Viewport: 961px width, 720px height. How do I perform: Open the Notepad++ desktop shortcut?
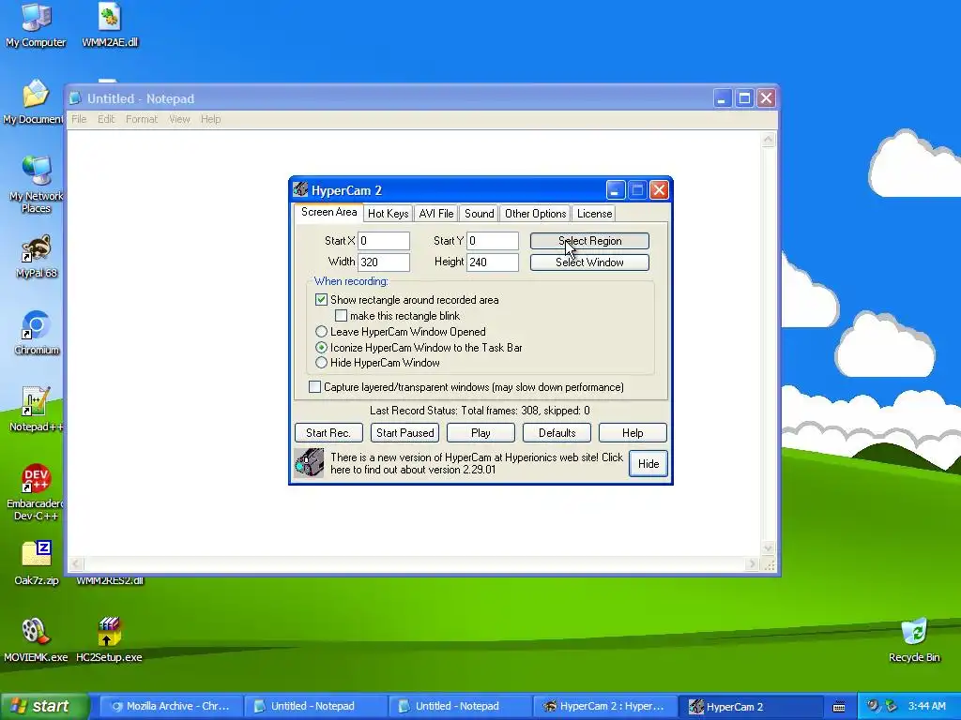[x=37, y=409]
